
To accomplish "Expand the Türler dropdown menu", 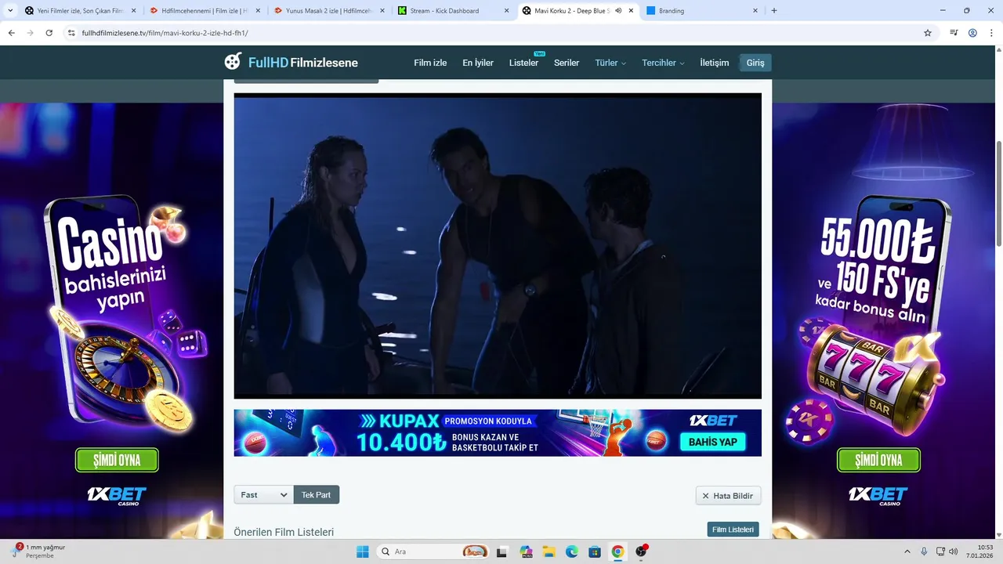I will pos(610,63).
